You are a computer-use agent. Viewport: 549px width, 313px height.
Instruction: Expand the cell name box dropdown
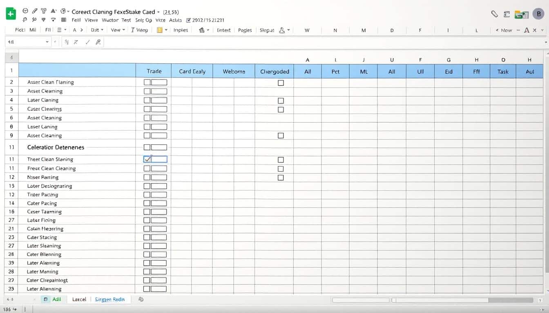click(47, 42)
